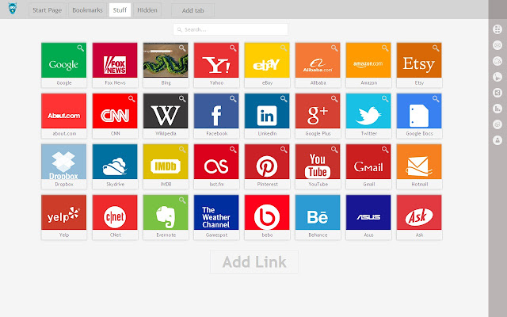Click the magnifier icon on Google tile
Viewport: 507px width, 317px height.
[x=81, y=48]
